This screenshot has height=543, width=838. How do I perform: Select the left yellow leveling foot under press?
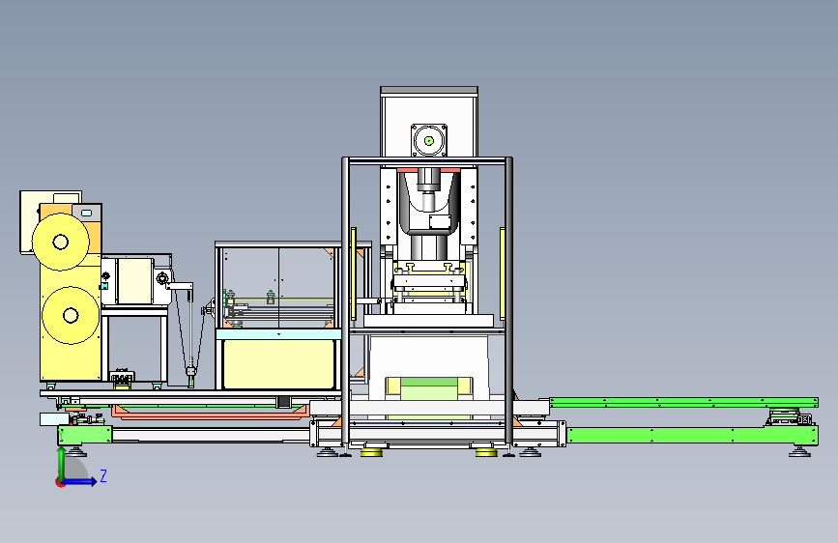pos(371,453)
